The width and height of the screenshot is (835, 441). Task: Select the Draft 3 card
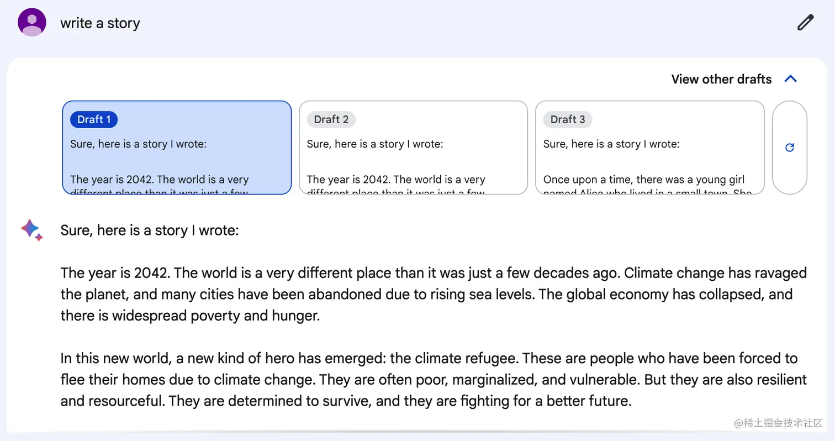click(650, 148)
